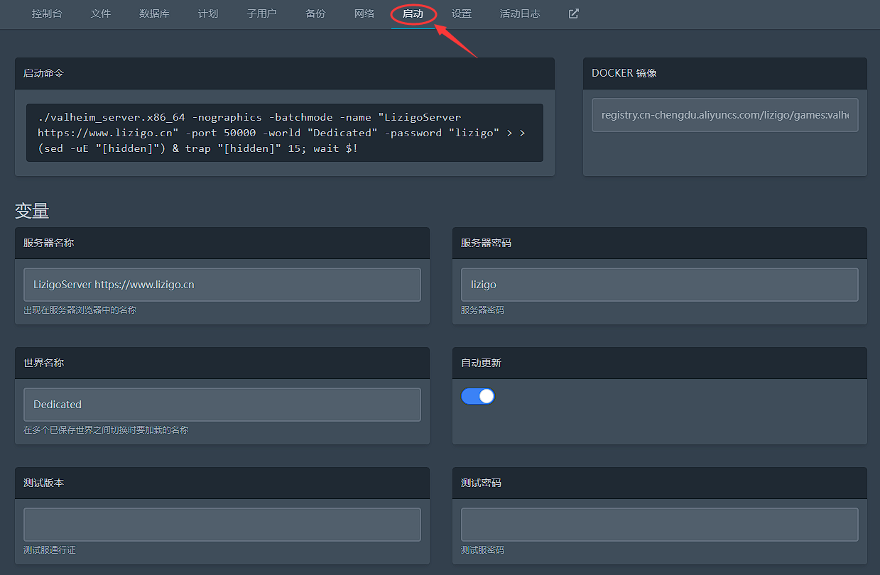Focus the empty 测试密码 input field
Viewport: 880px width, 575px height.
click(x=660, y=525)
